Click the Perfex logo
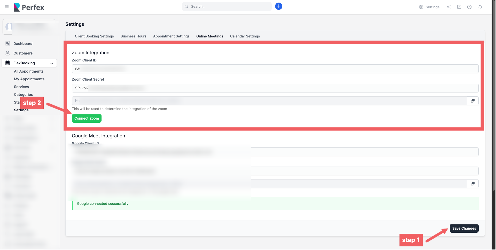This screenshot has height=250, width=496. (29, 7)
